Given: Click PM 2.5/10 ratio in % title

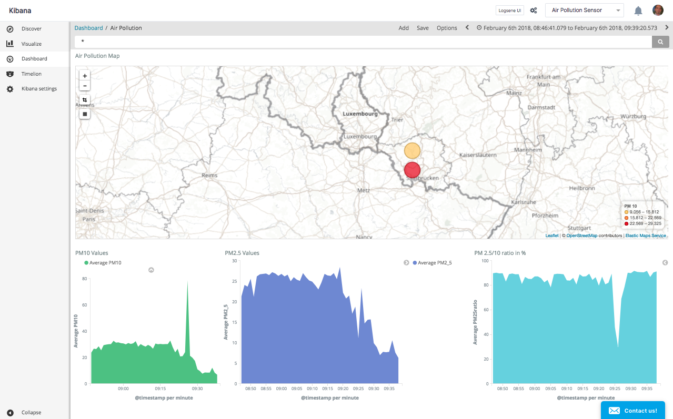Looking at the screenshot, I should 500,253.
